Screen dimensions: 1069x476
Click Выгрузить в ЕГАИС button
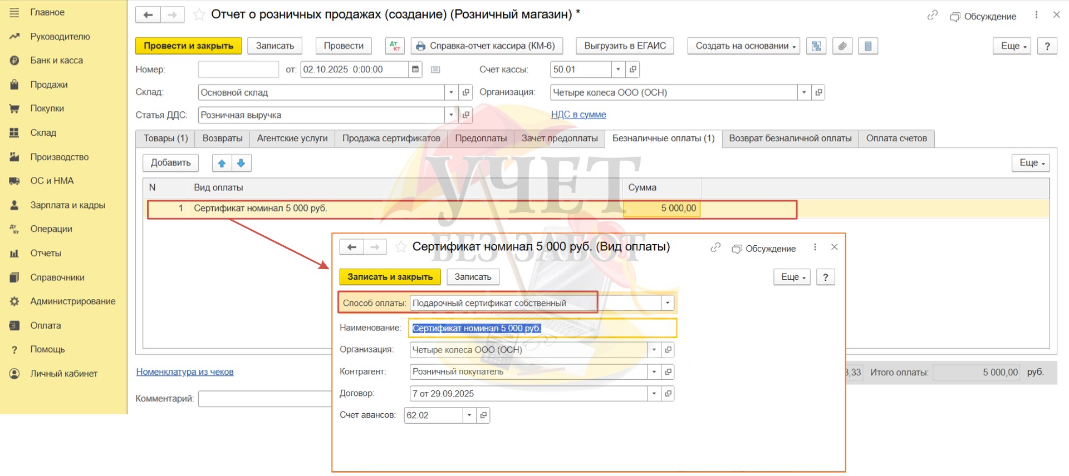click(x=625, y=46)
